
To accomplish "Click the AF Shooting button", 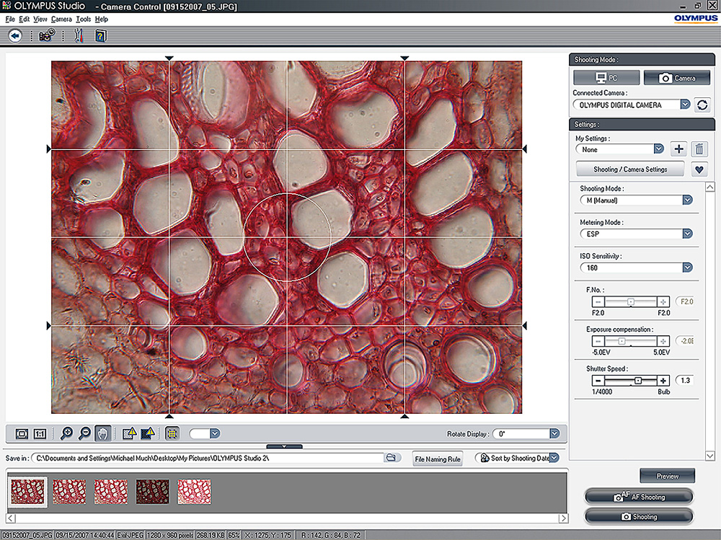I will click(639, 497).
